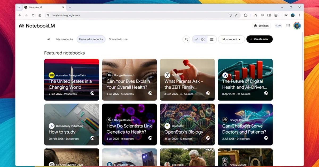Screen dimensions: 319x167
Task: Click the Bloomsbury Publishing logo
Action: click(x=52, y=126)
